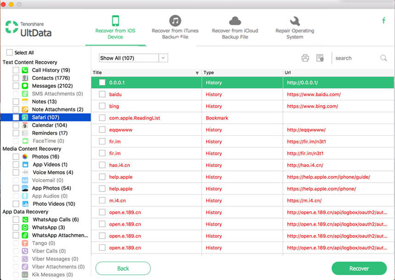
Task: Open Recover from iCloud Backup File tab
Action: pyautogui.click(x=235, y=27)
